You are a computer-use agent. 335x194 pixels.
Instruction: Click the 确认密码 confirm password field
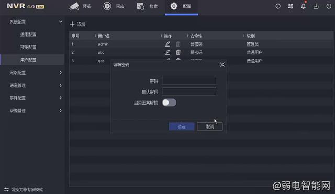pyautogui.click(x=189, y=92)
